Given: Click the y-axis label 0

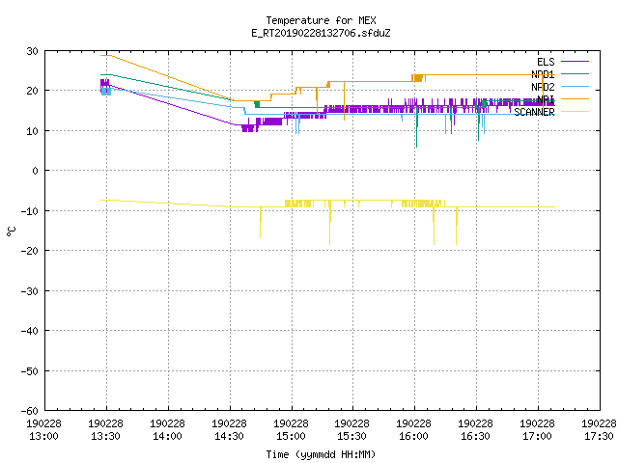Looking at the screenshot, I should pyautogui.click(x=36, y=171).
